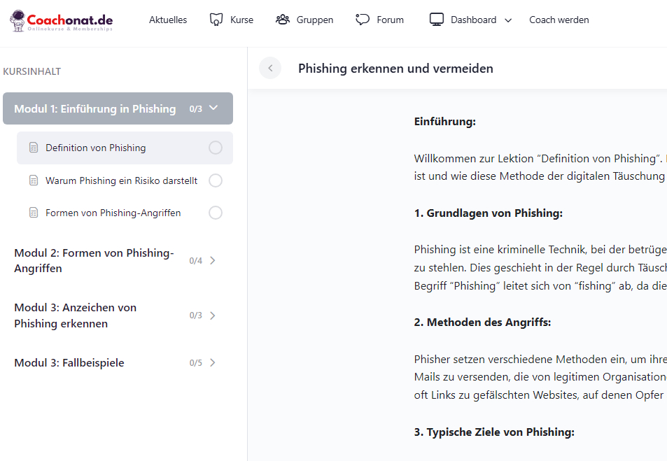Toggle completion circle for Formen von Phishing-Angriffen lesson
Viewport: 667px width, 461px height.
(216, 213)
